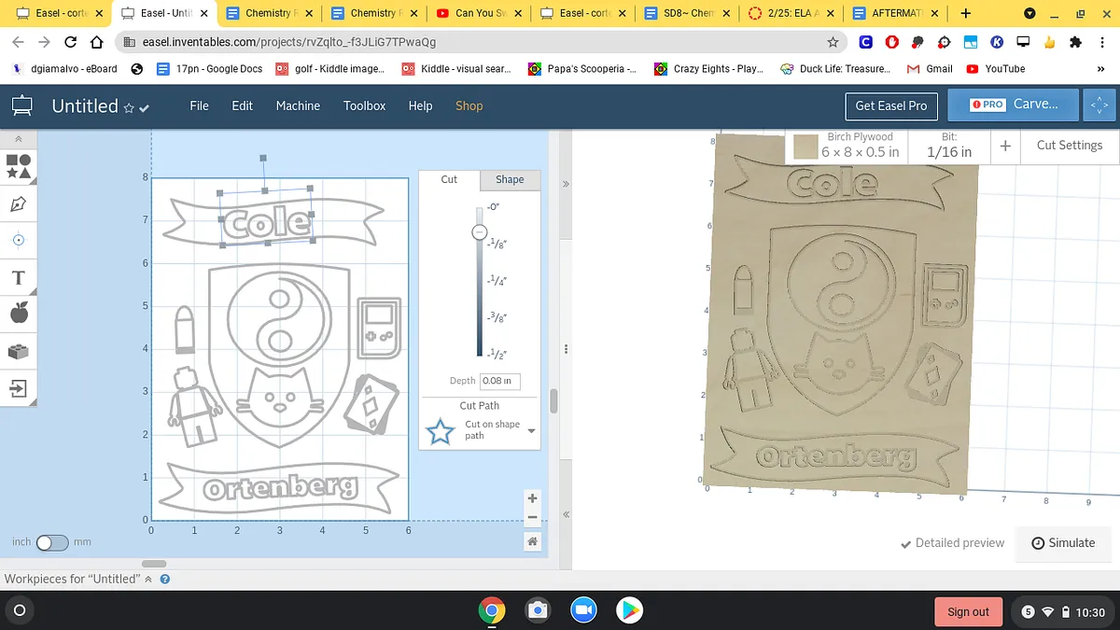Open the browser extensions puzzle icon
The height and width of the screenshot is (630, 1120).
tap(1075, 42)
